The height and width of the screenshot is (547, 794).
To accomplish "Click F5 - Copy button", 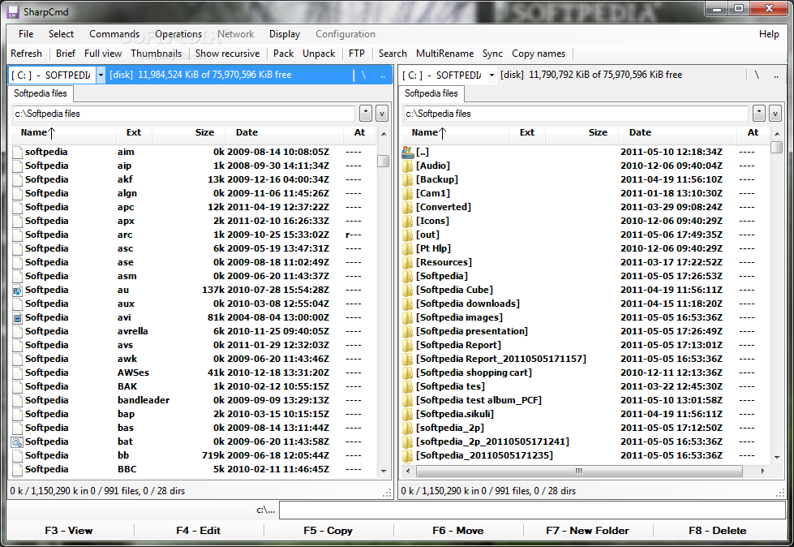I will click(328, 530).
